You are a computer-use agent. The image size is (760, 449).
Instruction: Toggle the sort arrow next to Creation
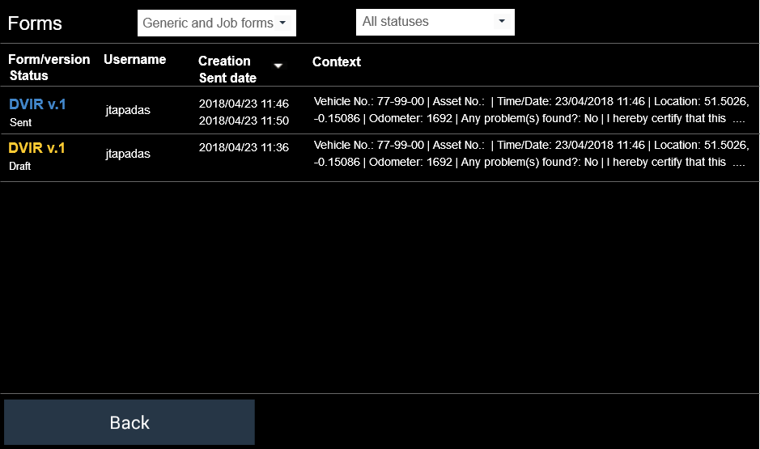(278, 66)
